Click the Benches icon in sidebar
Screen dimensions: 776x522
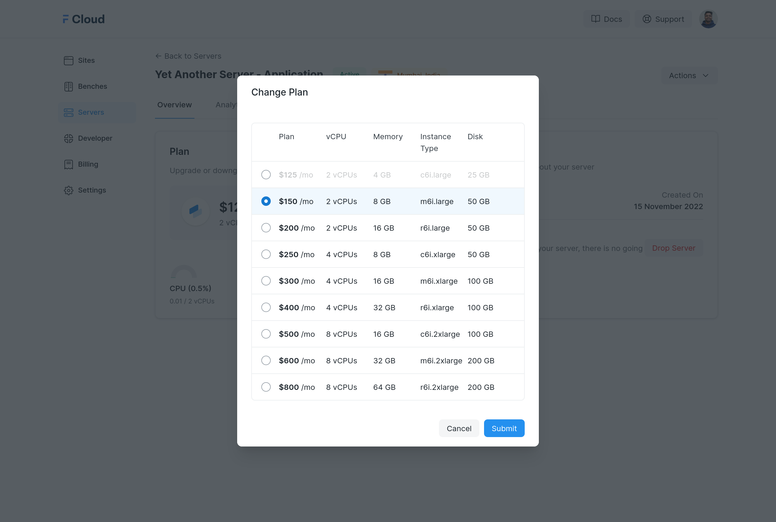tap(68, 86)
